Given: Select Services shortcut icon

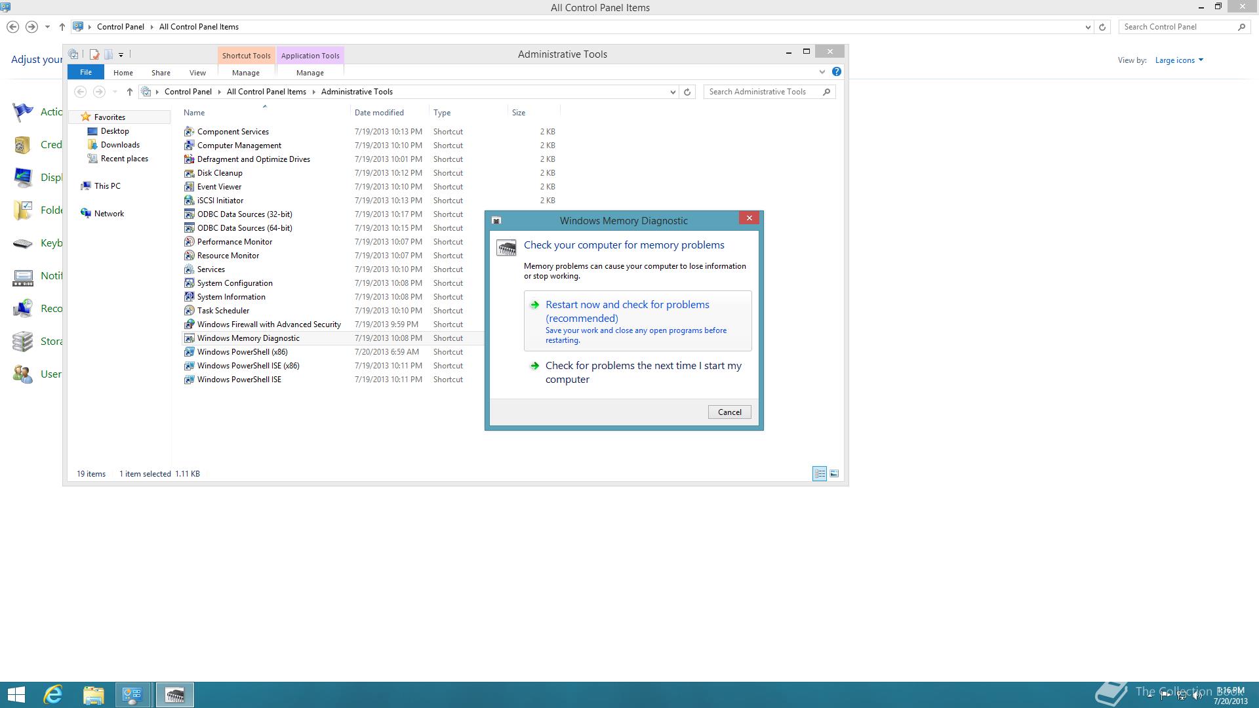Looking at the screenshot, I should pyautogui.click(x=190, y=269).
